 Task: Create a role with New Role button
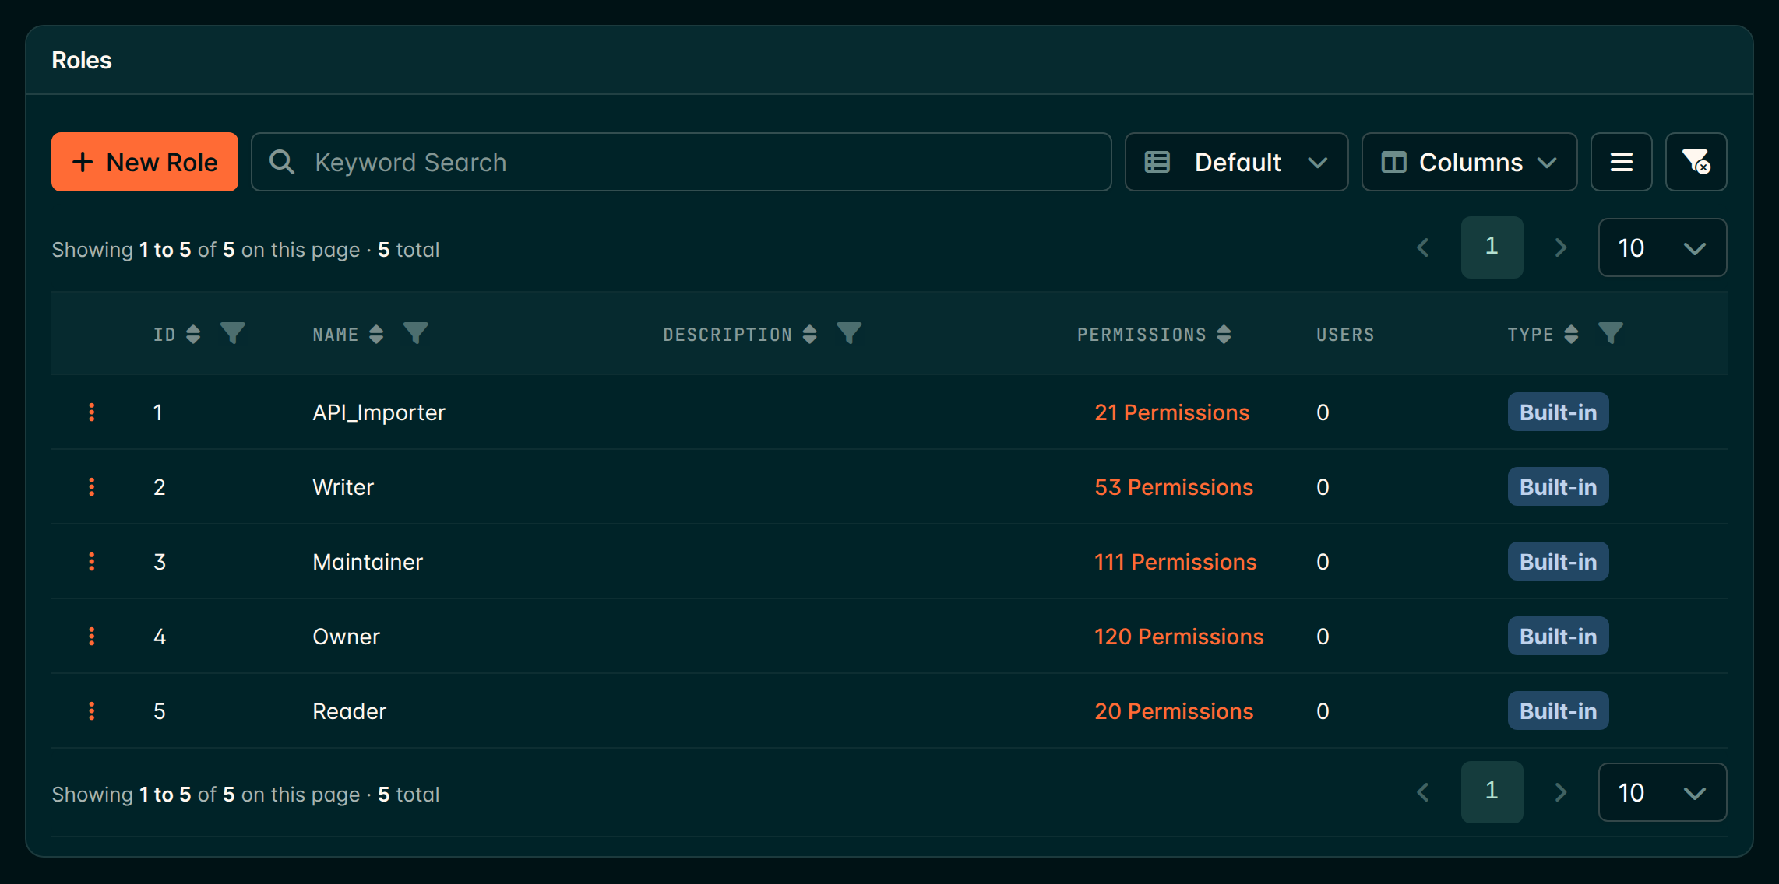tap(145, 162)
